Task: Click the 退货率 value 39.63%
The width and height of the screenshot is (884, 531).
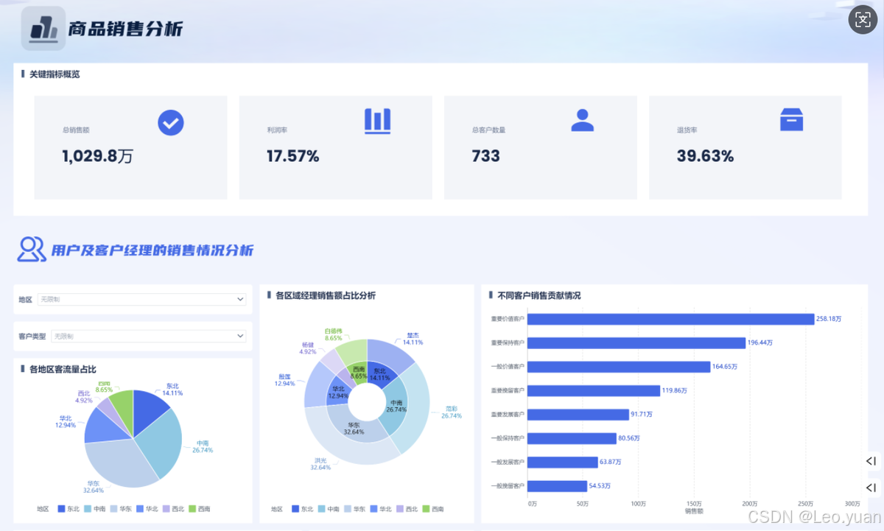Action: [x=705, y=156]
